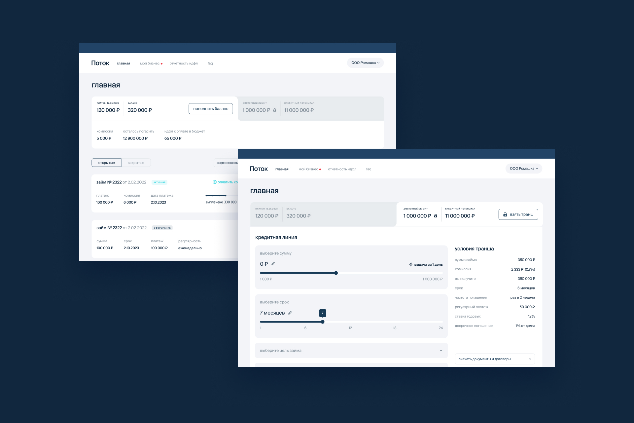Click pencil icon beside 7 месяцев term

pos(290,313)
